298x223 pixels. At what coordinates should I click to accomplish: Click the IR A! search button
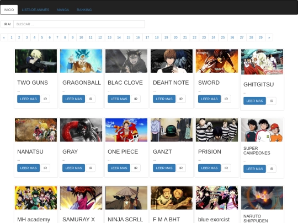7,24
